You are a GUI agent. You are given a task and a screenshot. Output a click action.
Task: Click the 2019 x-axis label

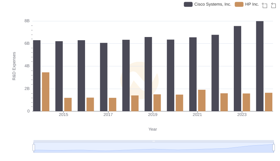point(153,115)
